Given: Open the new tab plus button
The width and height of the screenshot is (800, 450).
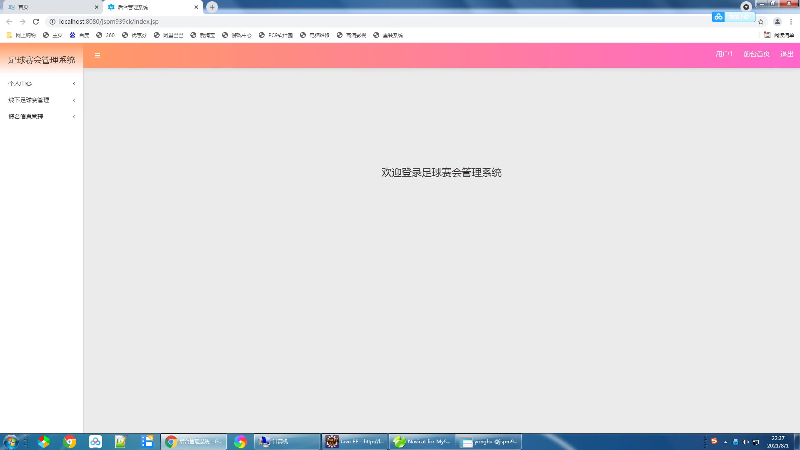Looking at the screenshot, I should coord(212,7).
